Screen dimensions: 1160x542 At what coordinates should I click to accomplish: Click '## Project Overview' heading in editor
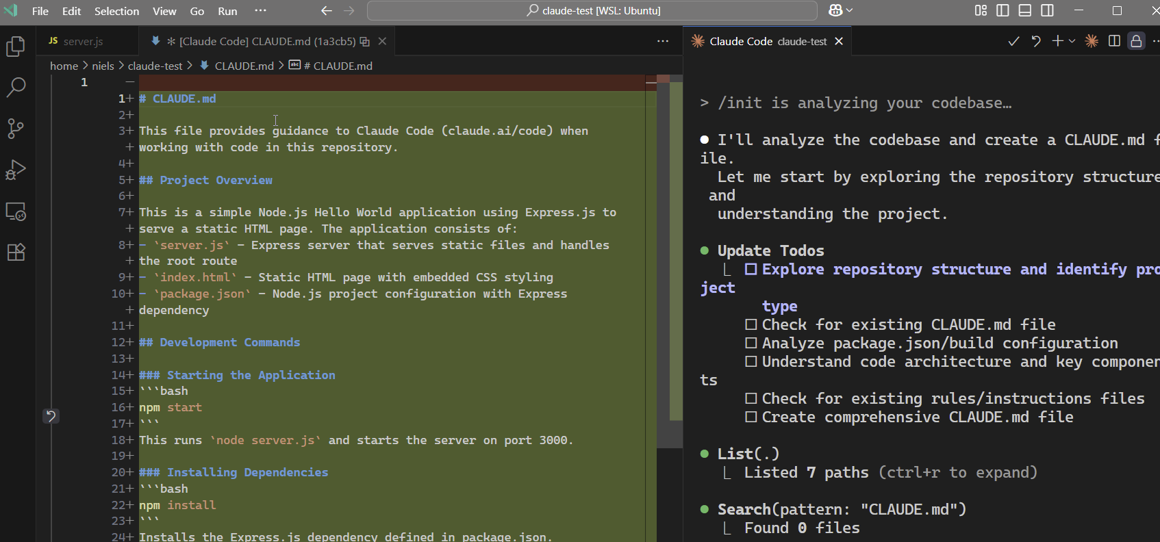click(x=205, y=180)
